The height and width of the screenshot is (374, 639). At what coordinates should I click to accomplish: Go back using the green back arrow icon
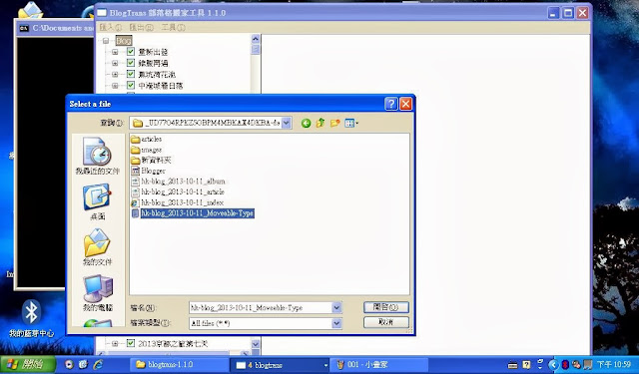click(306, 123)
